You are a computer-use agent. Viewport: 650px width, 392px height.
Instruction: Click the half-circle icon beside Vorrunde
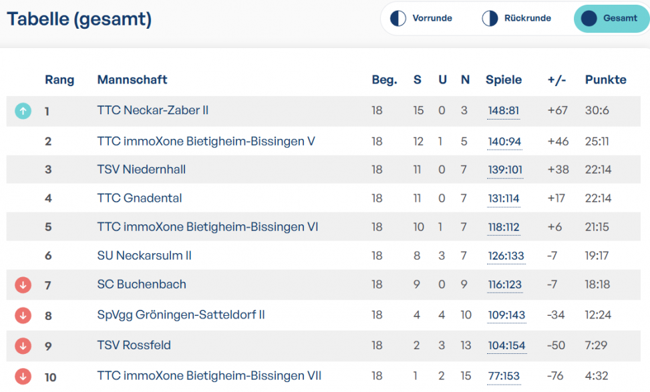398,18
